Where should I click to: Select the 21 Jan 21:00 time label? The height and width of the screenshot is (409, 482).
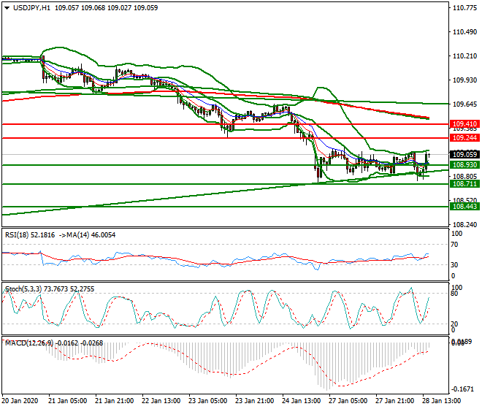[x=115, y=401]
